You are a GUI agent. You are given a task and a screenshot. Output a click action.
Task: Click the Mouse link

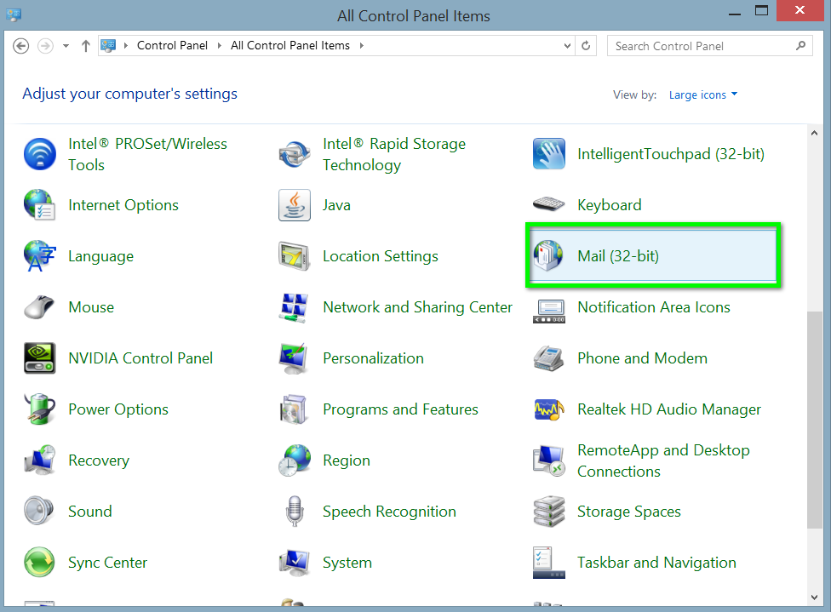(x=91, y=307)
